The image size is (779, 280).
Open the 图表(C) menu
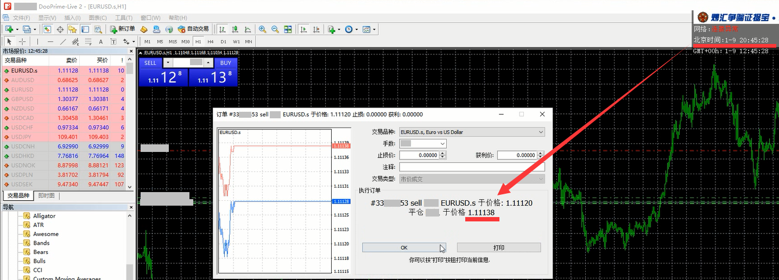(98, 18)
